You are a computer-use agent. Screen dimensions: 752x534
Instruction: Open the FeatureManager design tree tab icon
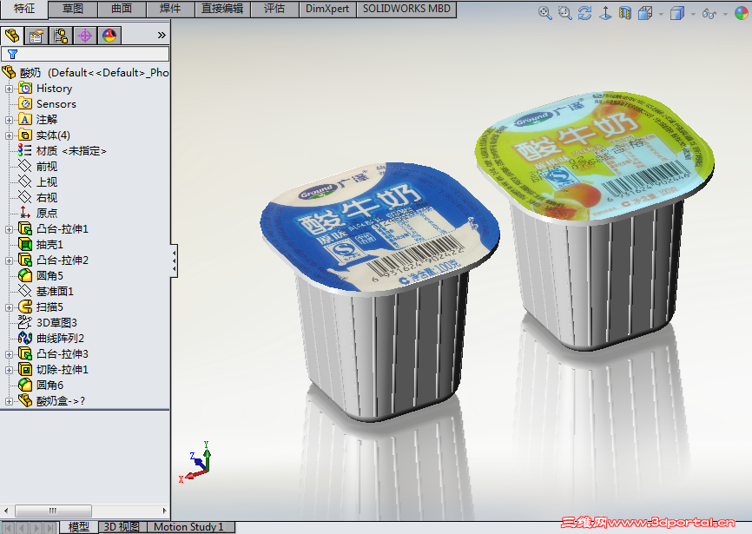(x=12, y=36)
